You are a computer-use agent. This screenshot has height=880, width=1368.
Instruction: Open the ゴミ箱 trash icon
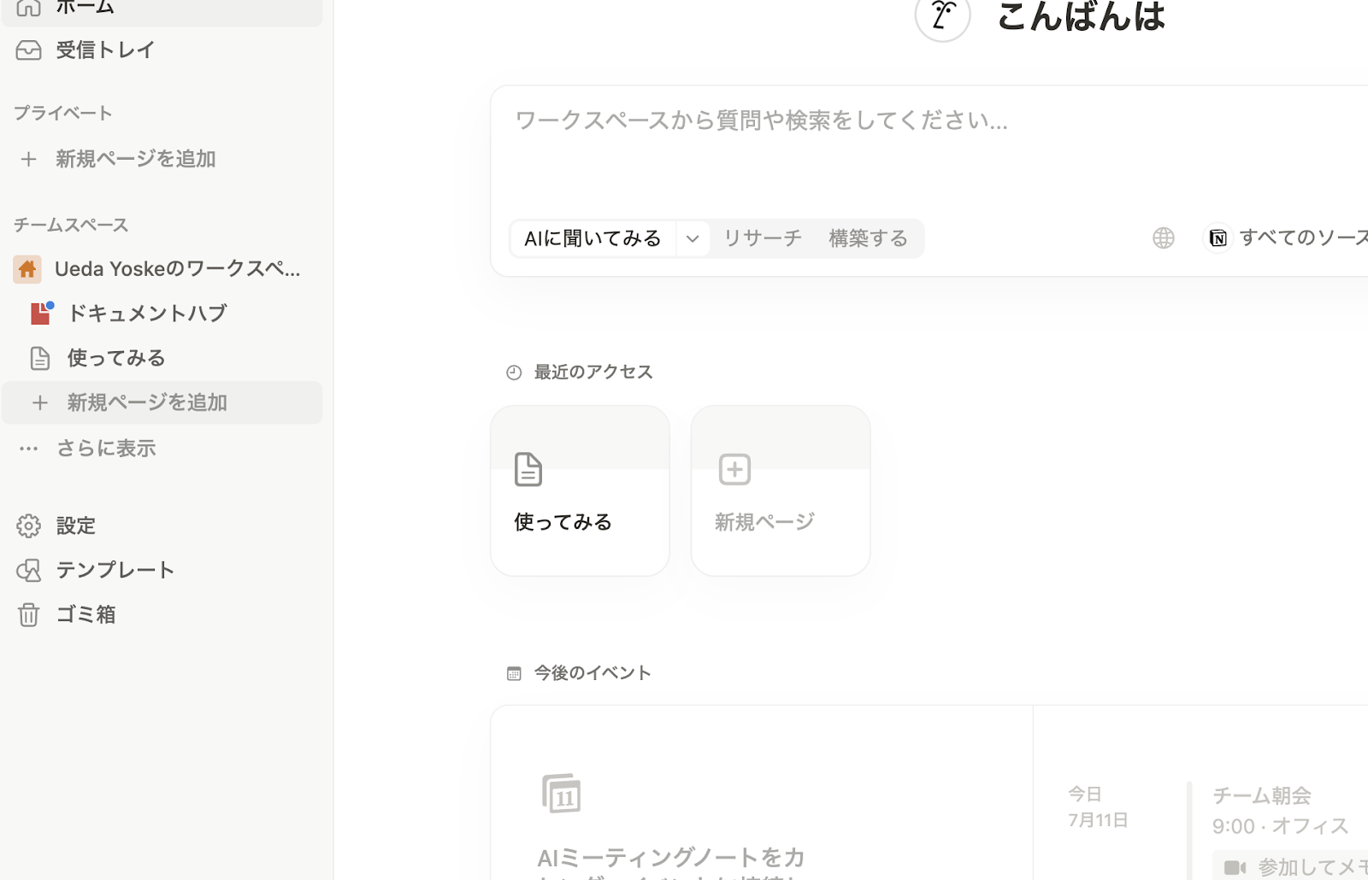point(28,614)
